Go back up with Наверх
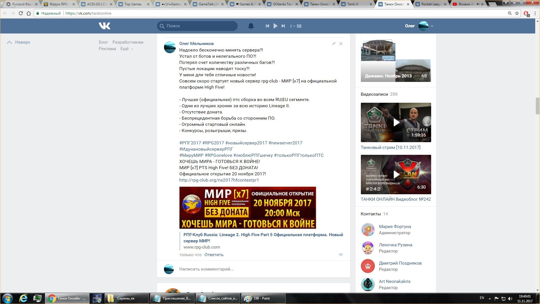Image resolution: width=540 pixels, height=304 pixels. (19, 42)
